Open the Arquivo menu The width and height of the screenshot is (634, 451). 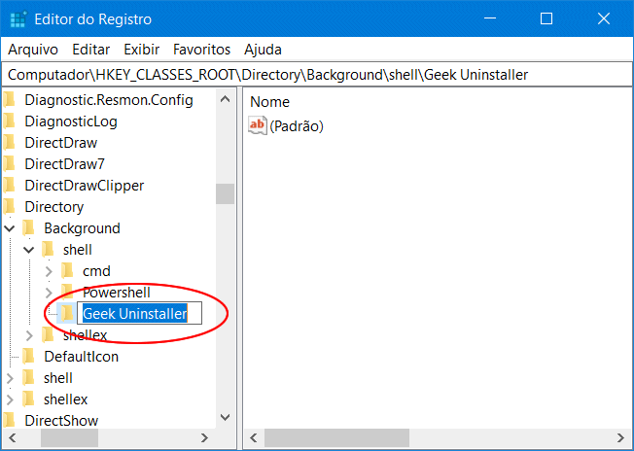tap(33, 49)
